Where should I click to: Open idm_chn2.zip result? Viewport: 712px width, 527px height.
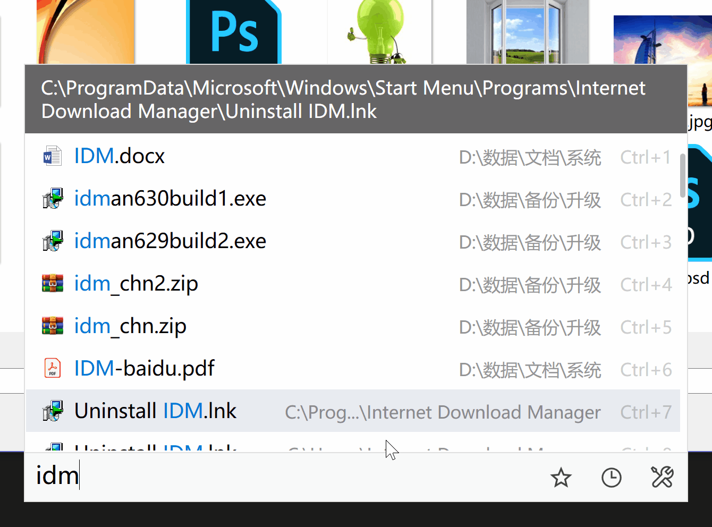(353, 284)
